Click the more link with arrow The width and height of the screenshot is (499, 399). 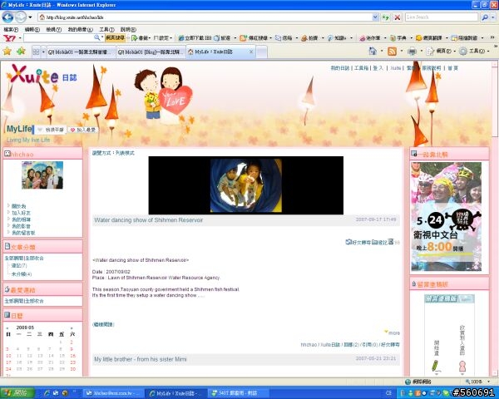392,332
